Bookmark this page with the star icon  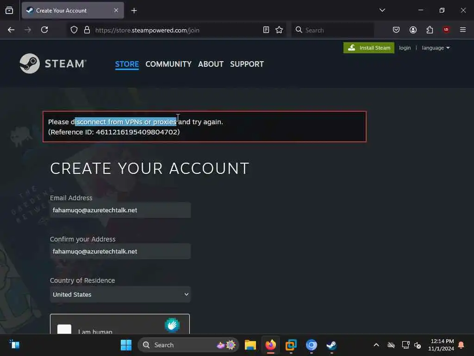279,30
